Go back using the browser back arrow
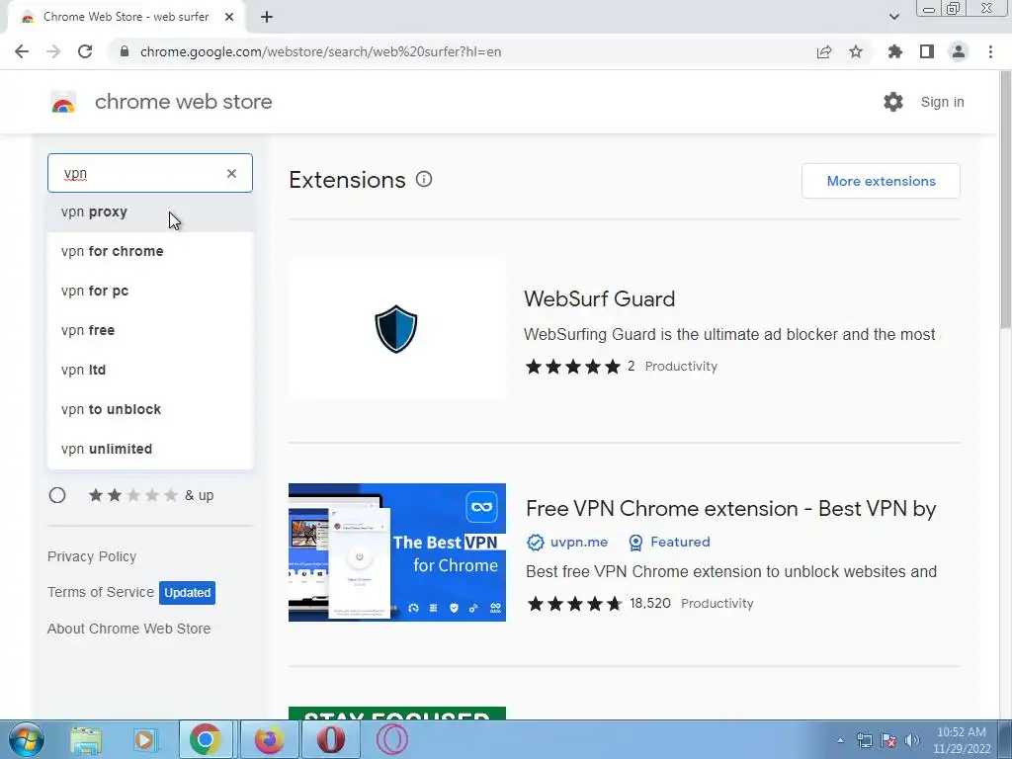The image size is (1012, 759). pyautogui.click(x=22, y=51)
